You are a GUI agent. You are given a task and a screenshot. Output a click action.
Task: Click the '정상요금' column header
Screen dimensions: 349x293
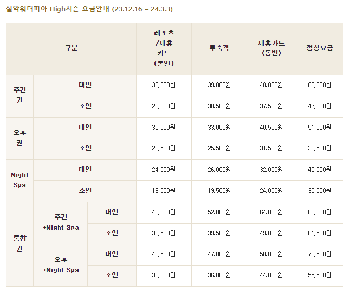(320, 48)
